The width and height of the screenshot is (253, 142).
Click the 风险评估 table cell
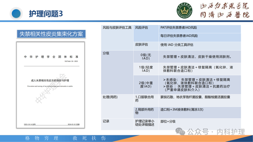point(146,34)
